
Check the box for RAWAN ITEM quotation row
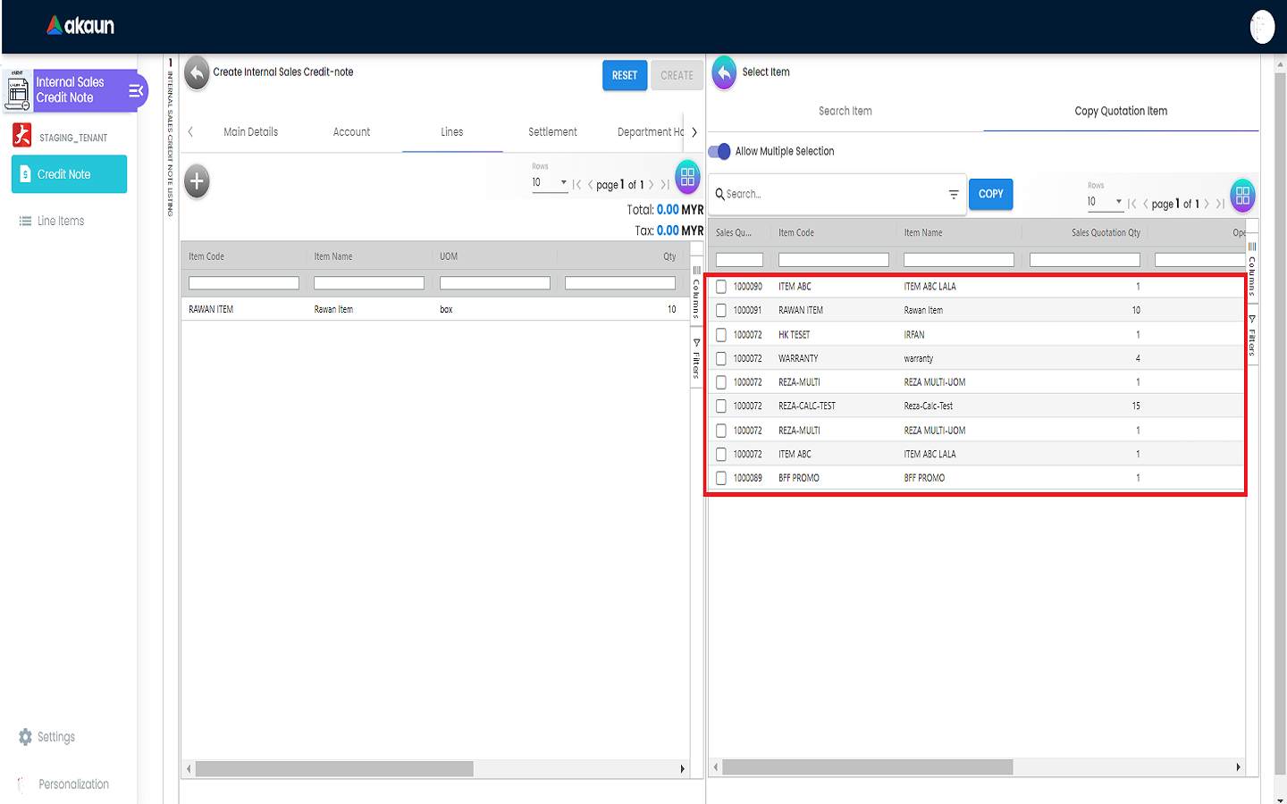click(721, 311)
